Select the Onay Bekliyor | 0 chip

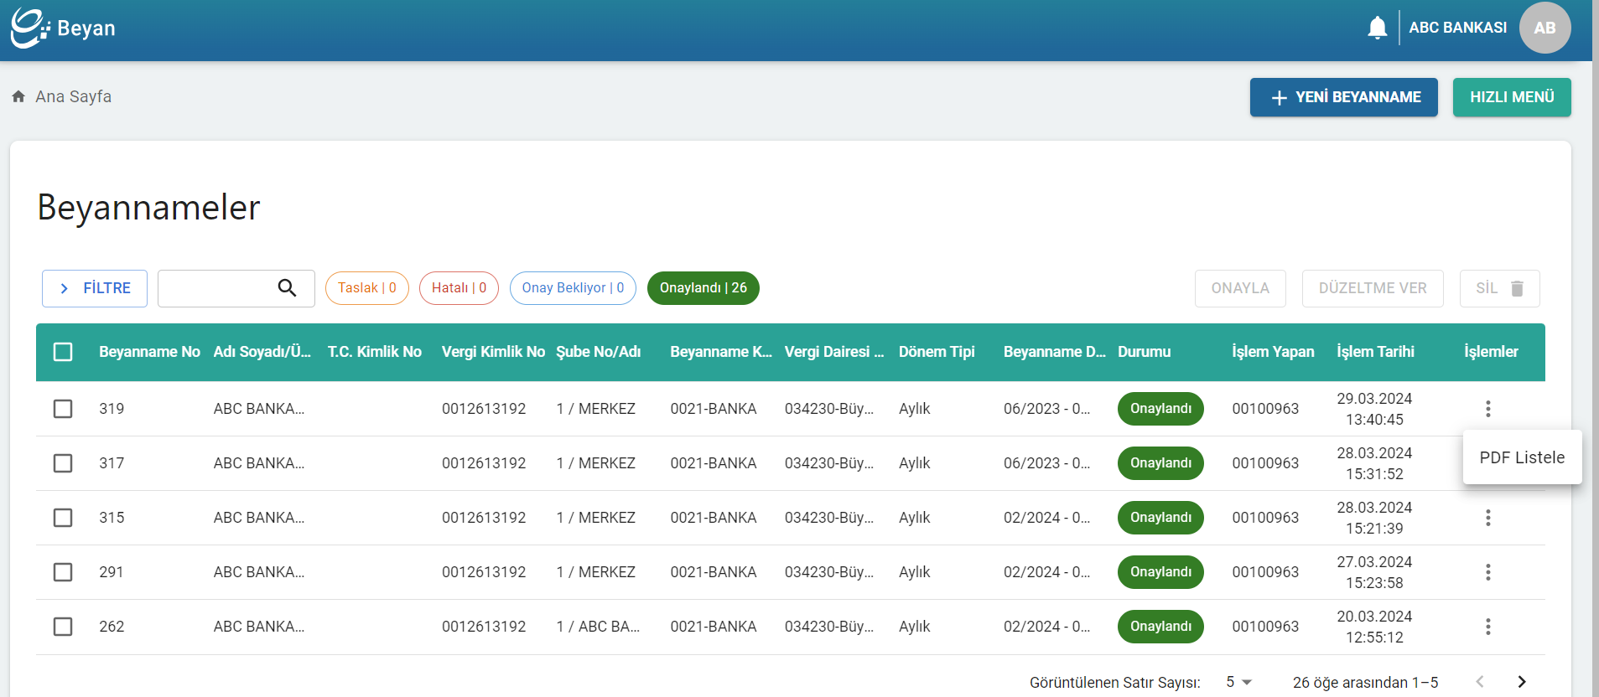573,288
